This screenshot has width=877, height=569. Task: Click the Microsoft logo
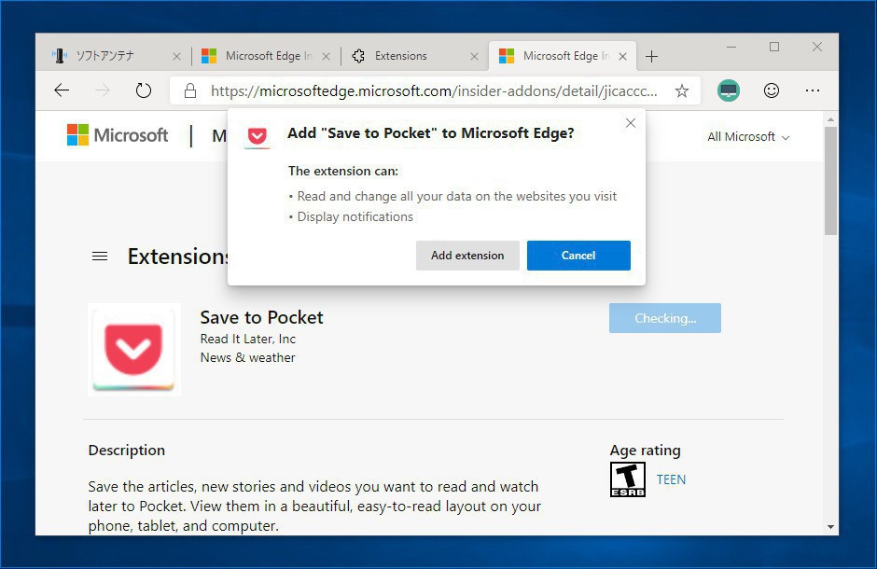(x=117, y=134)
